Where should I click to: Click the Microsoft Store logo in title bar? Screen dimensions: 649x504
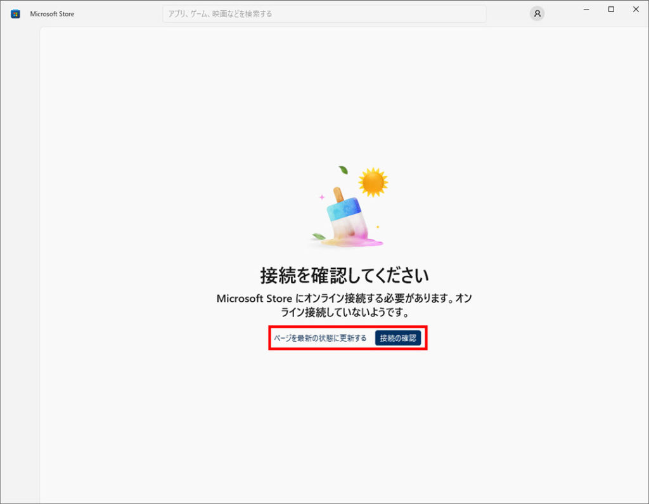pos(15,14)
